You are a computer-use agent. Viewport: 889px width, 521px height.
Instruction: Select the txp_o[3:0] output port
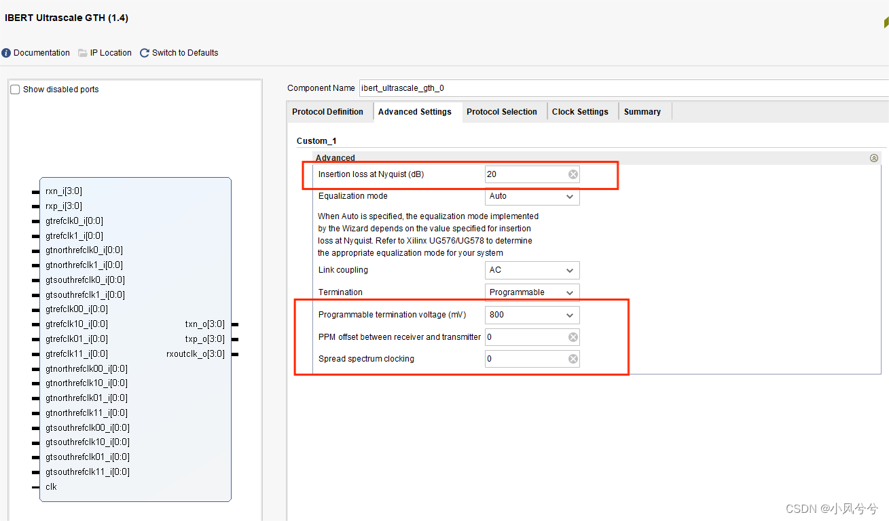[205, 339]
